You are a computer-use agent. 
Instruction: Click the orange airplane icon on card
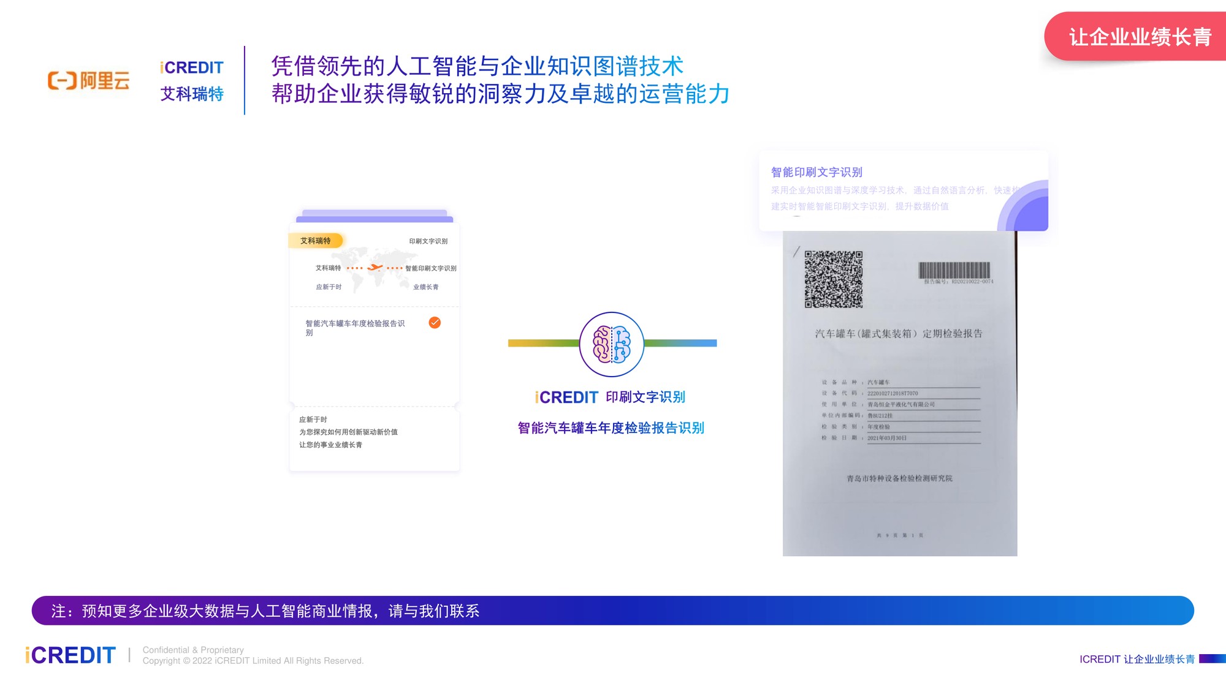tap(375, 268)
